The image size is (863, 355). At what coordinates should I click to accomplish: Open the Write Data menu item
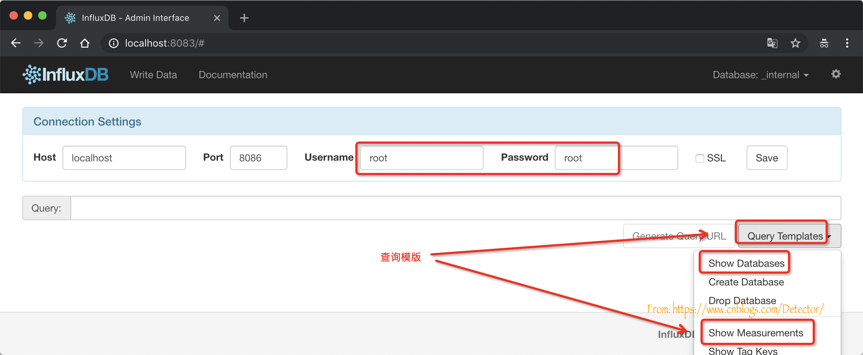click(153, 75)
